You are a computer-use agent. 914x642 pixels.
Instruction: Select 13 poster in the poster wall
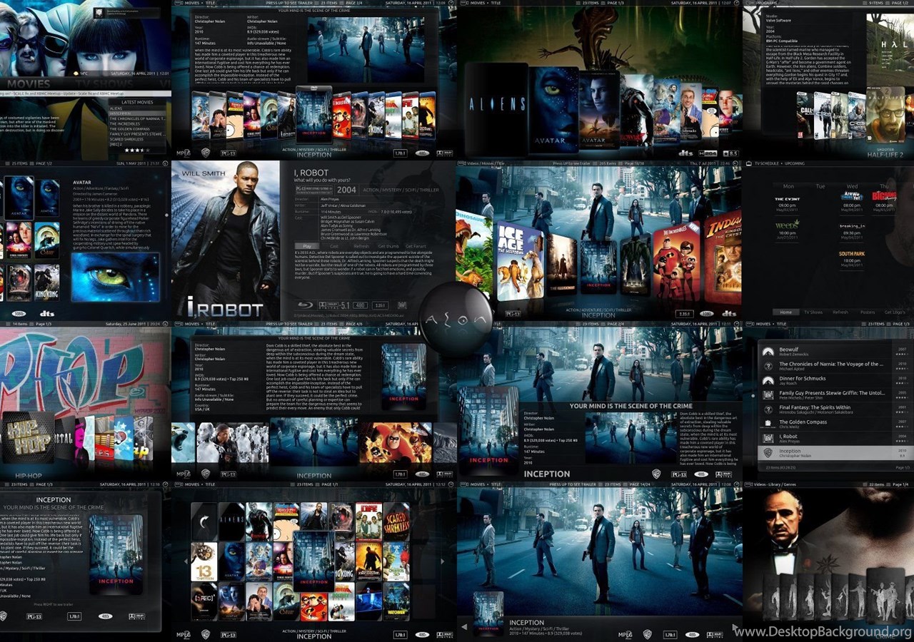[204, 561]
